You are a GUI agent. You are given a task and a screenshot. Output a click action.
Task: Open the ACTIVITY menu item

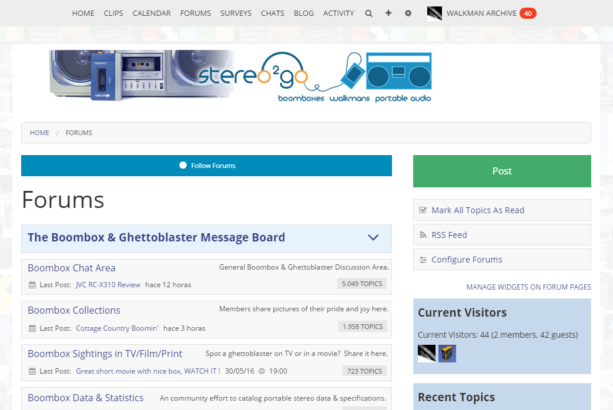(x=339, y=14)
